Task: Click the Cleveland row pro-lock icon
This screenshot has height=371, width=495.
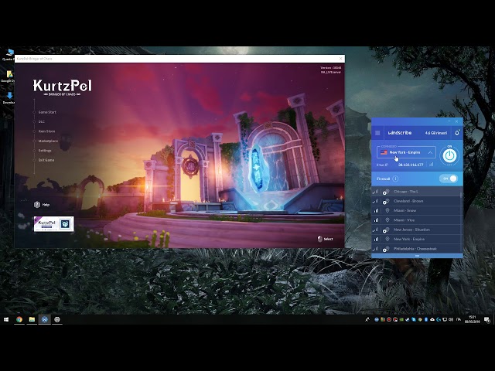Action: pos(386,201)
